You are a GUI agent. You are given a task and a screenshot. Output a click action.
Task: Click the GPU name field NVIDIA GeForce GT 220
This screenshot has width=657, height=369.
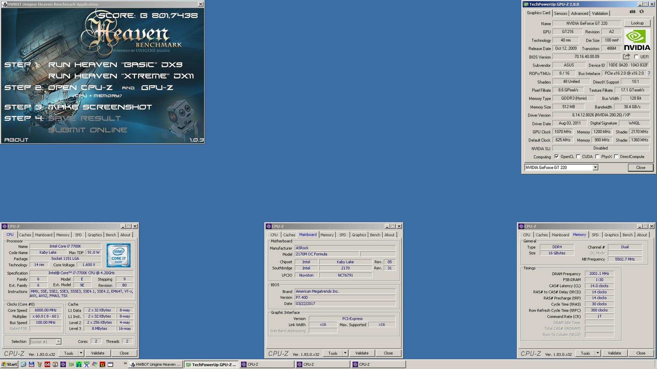tap(587, 23)
